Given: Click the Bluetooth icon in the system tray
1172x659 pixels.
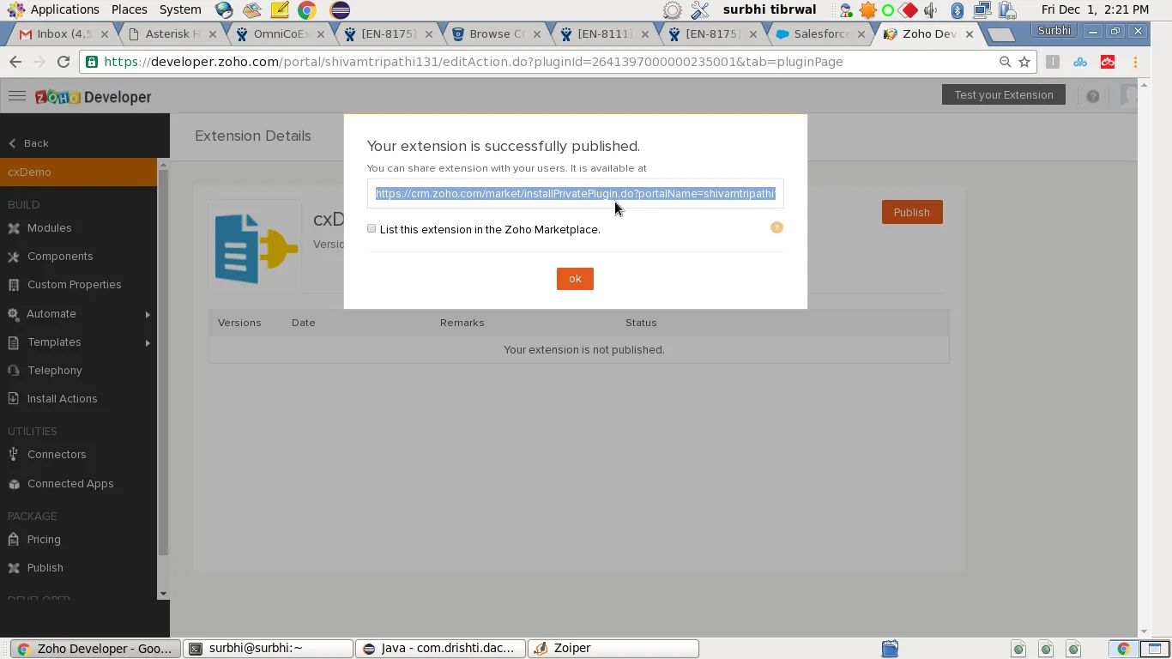Looking at the screenshot, I should [958, 10].
